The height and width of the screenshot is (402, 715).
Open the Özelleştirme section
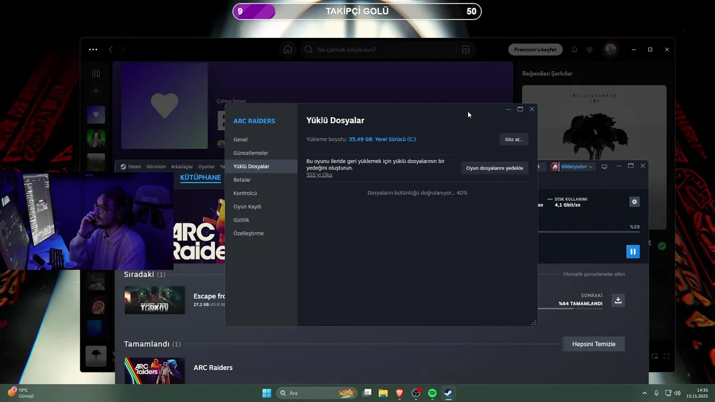[261, 233]
